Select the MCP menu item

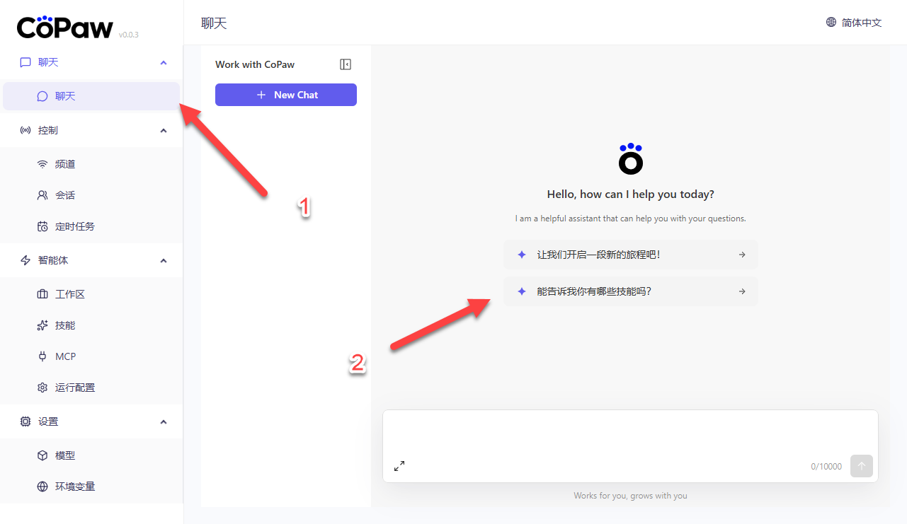(x=91, y=356)
